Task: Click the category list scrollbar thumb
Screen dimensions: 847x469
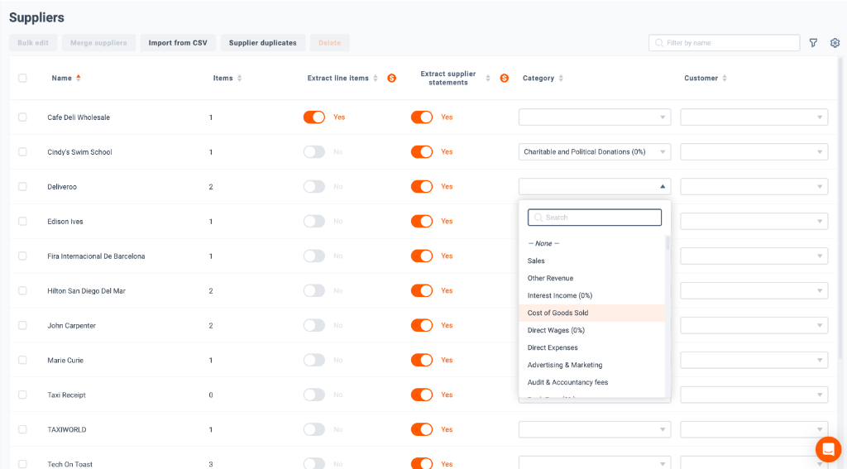Action: pyautogui.click(x=668, y=242)
